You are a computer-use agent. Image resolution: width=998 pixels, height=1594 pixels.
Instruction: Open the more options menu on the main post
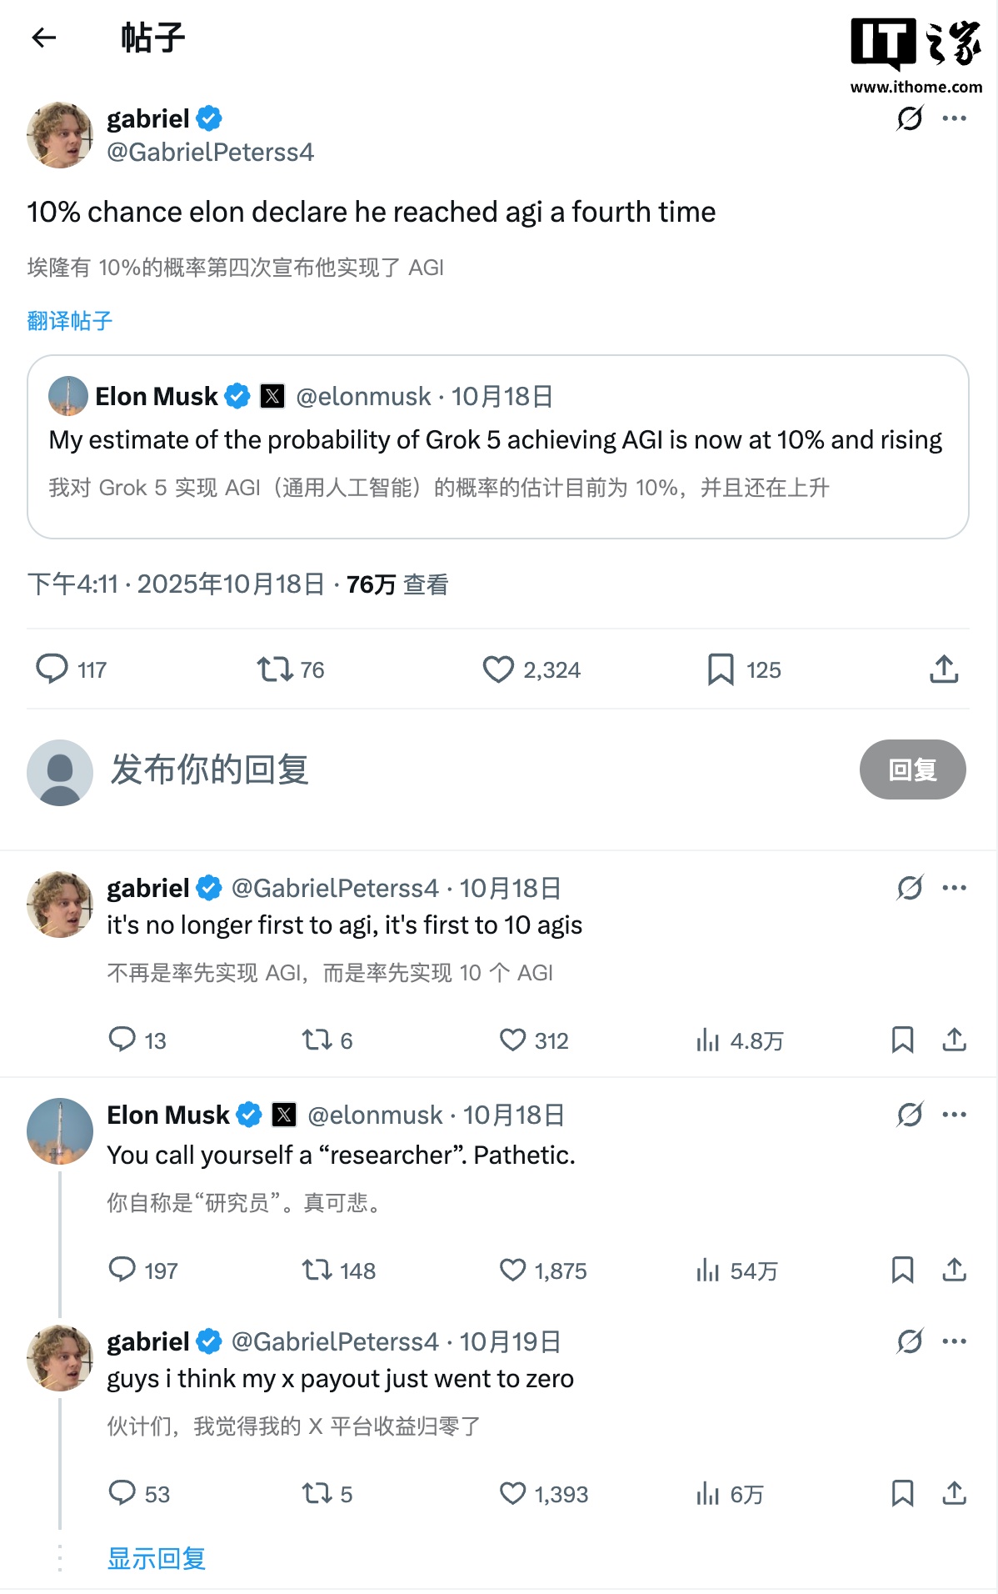(956, 119)
